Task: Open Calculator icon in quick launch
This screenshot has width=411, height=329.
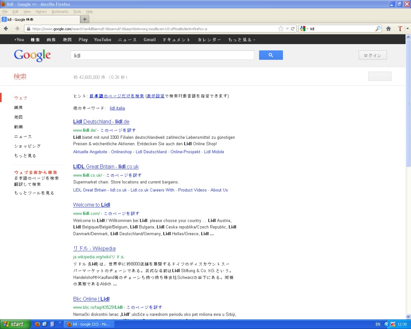Action: 52,324
